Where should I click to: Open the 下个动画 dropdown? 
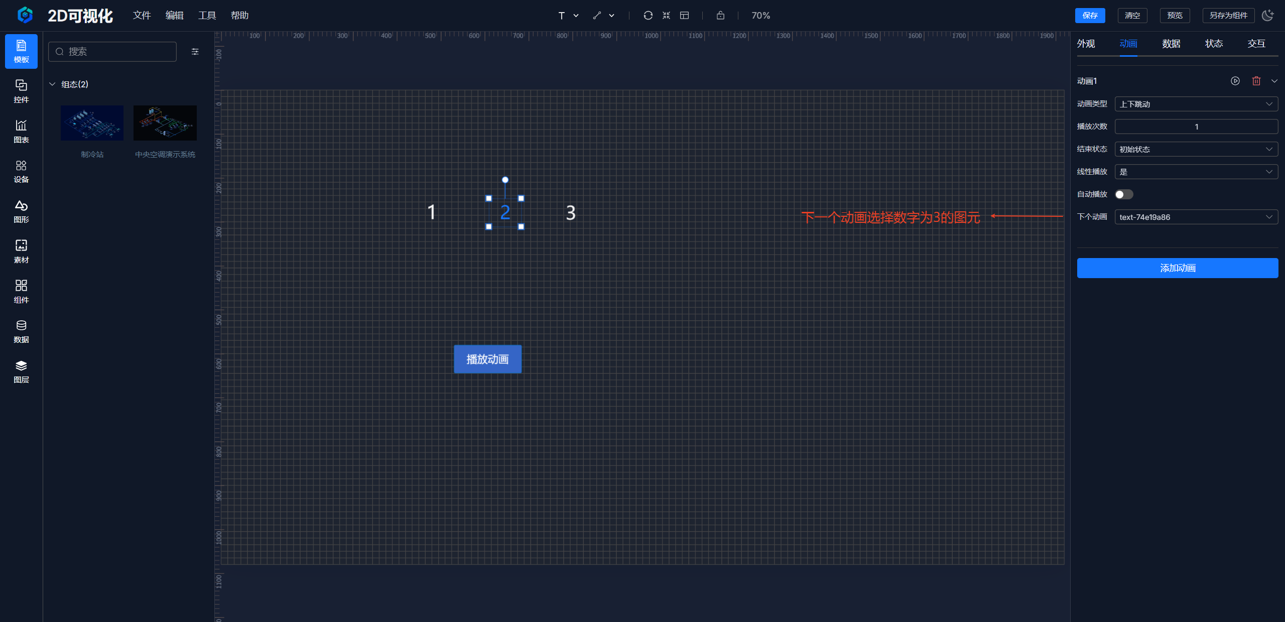[1196, 217]
